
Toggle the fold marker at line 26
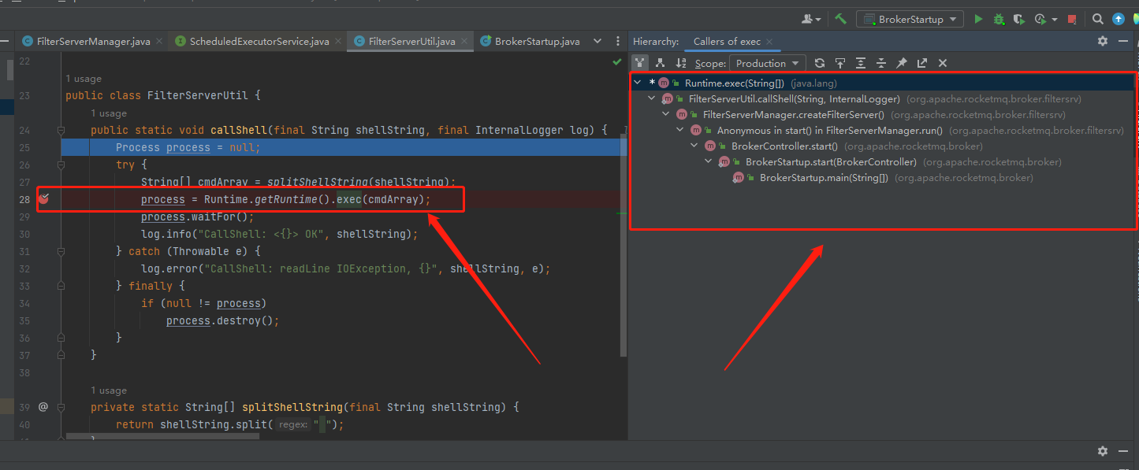tap(61, 165)
